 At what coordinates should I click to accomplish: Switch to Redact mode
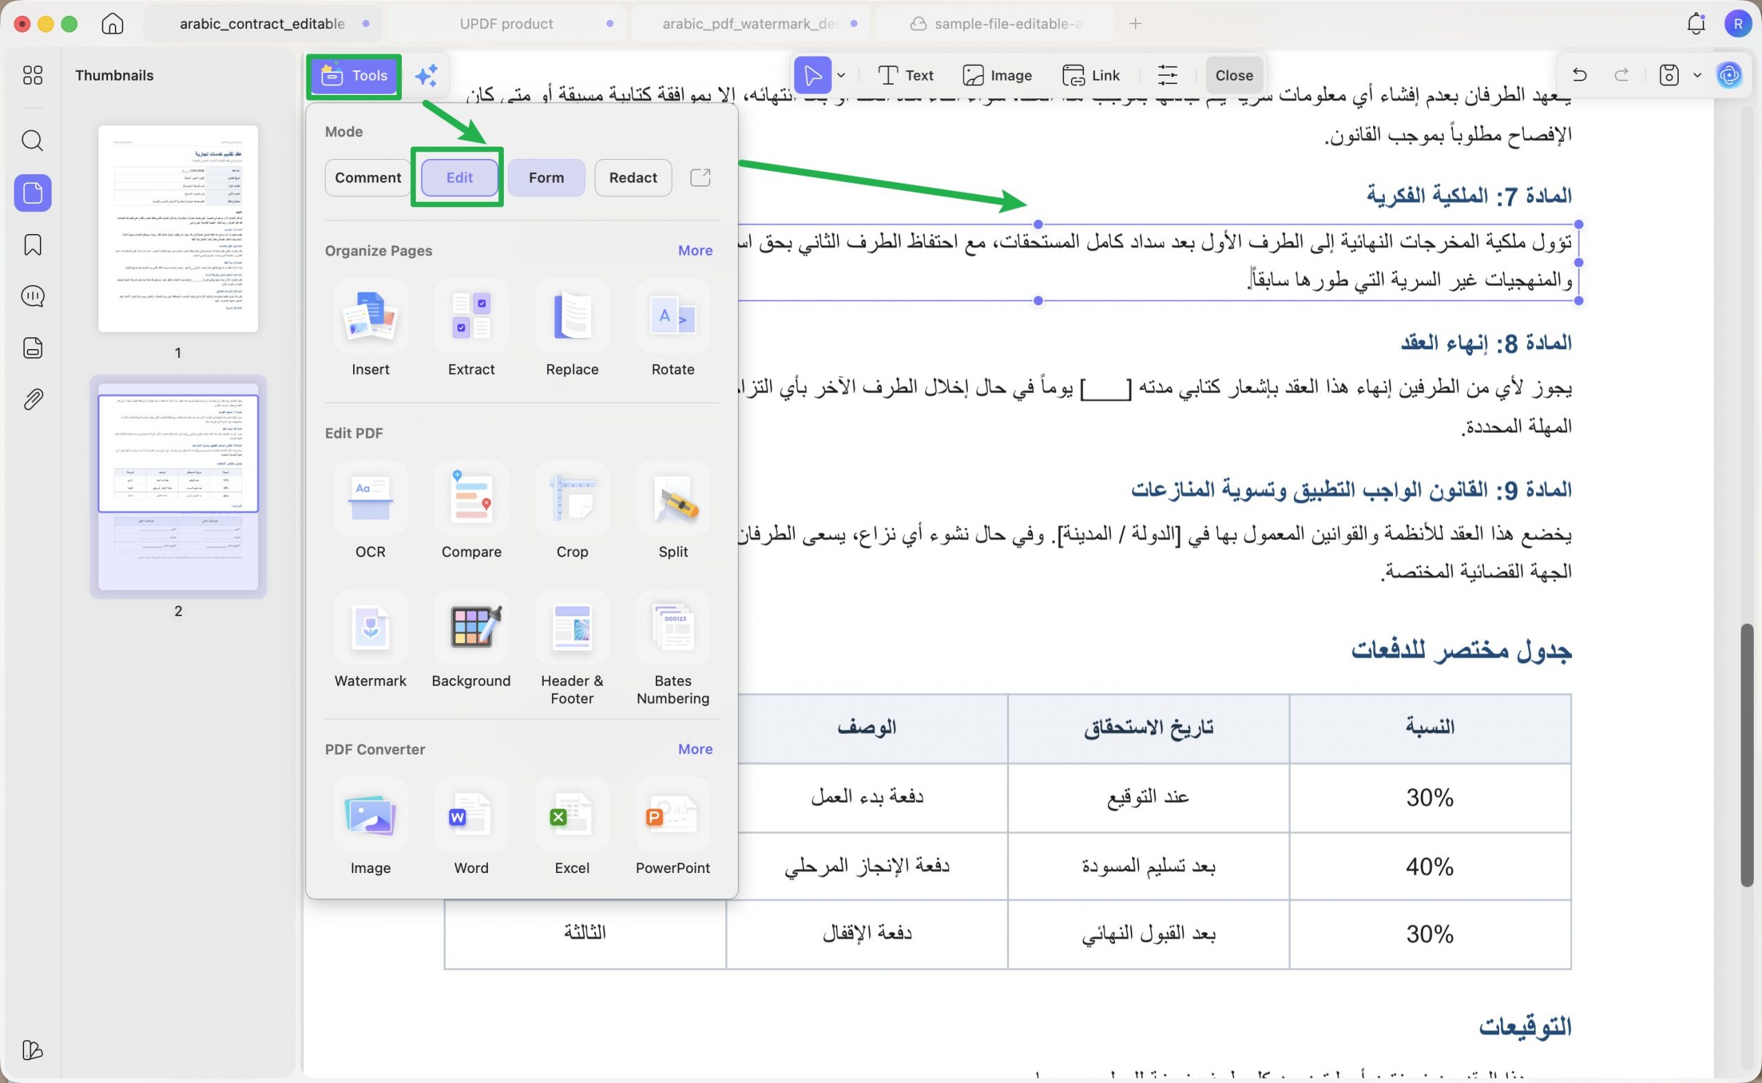[x=633, y=178]
